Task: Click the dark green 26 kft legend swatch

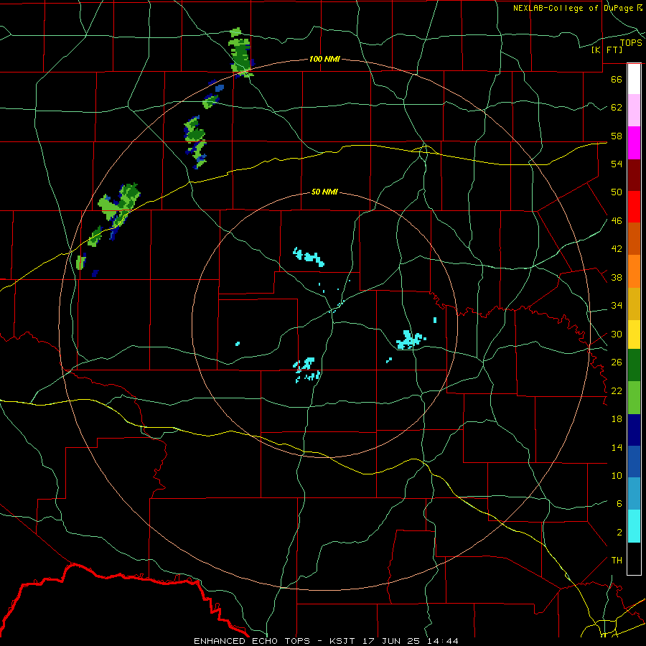Action: click(x=634, y=365)
